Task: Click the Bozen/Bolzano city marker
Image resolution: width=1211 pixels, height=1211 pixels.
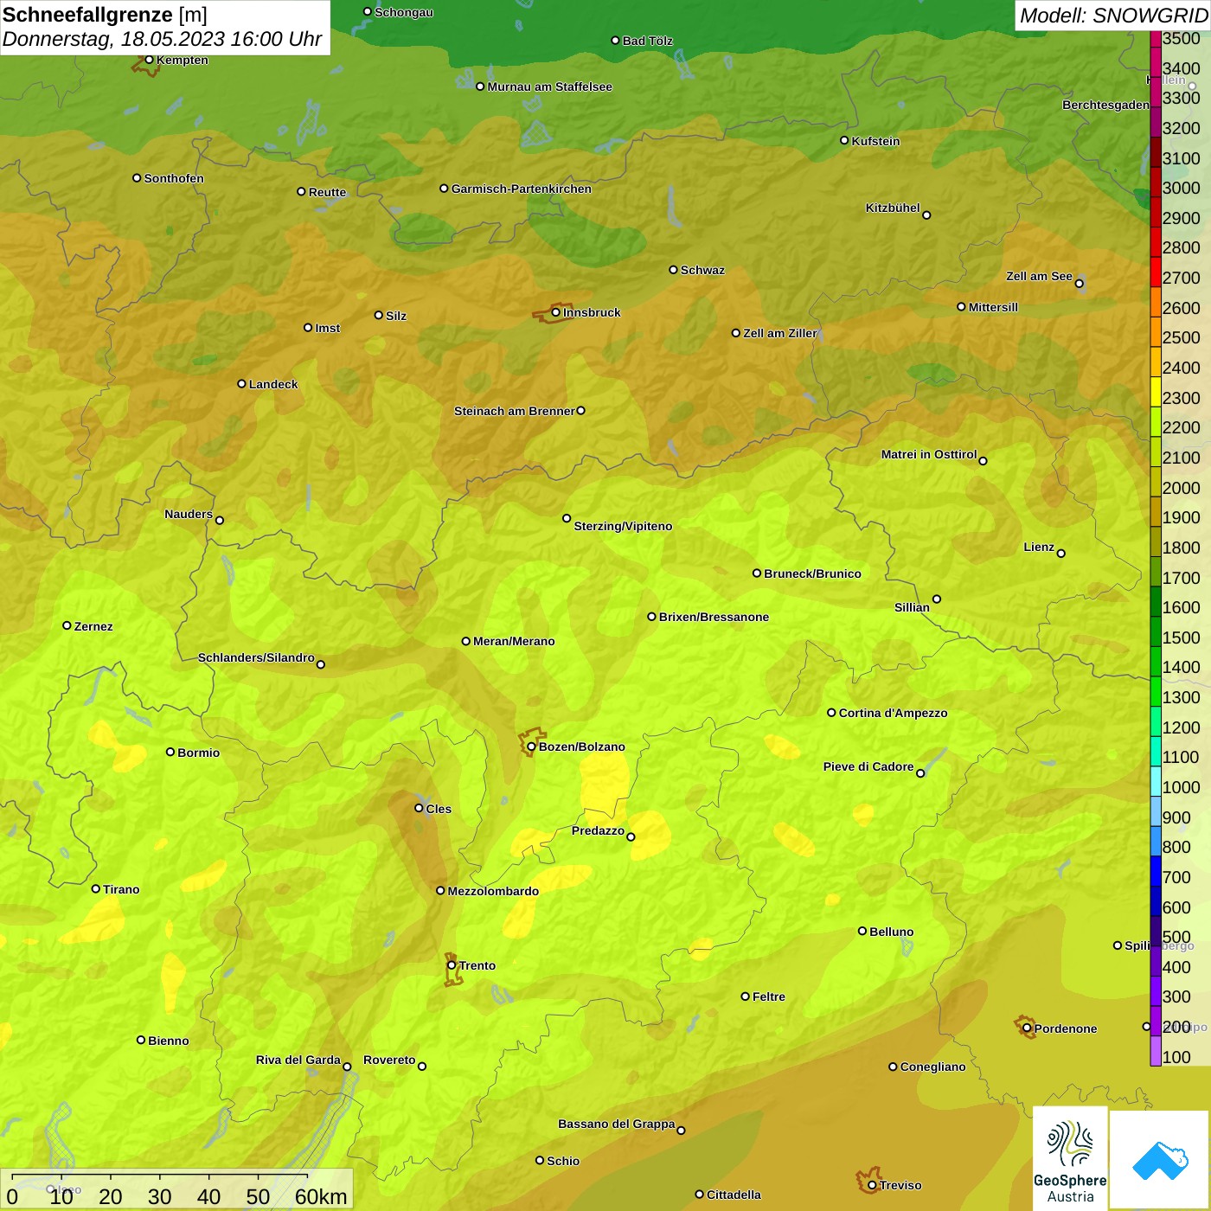Action: (531, 746)
